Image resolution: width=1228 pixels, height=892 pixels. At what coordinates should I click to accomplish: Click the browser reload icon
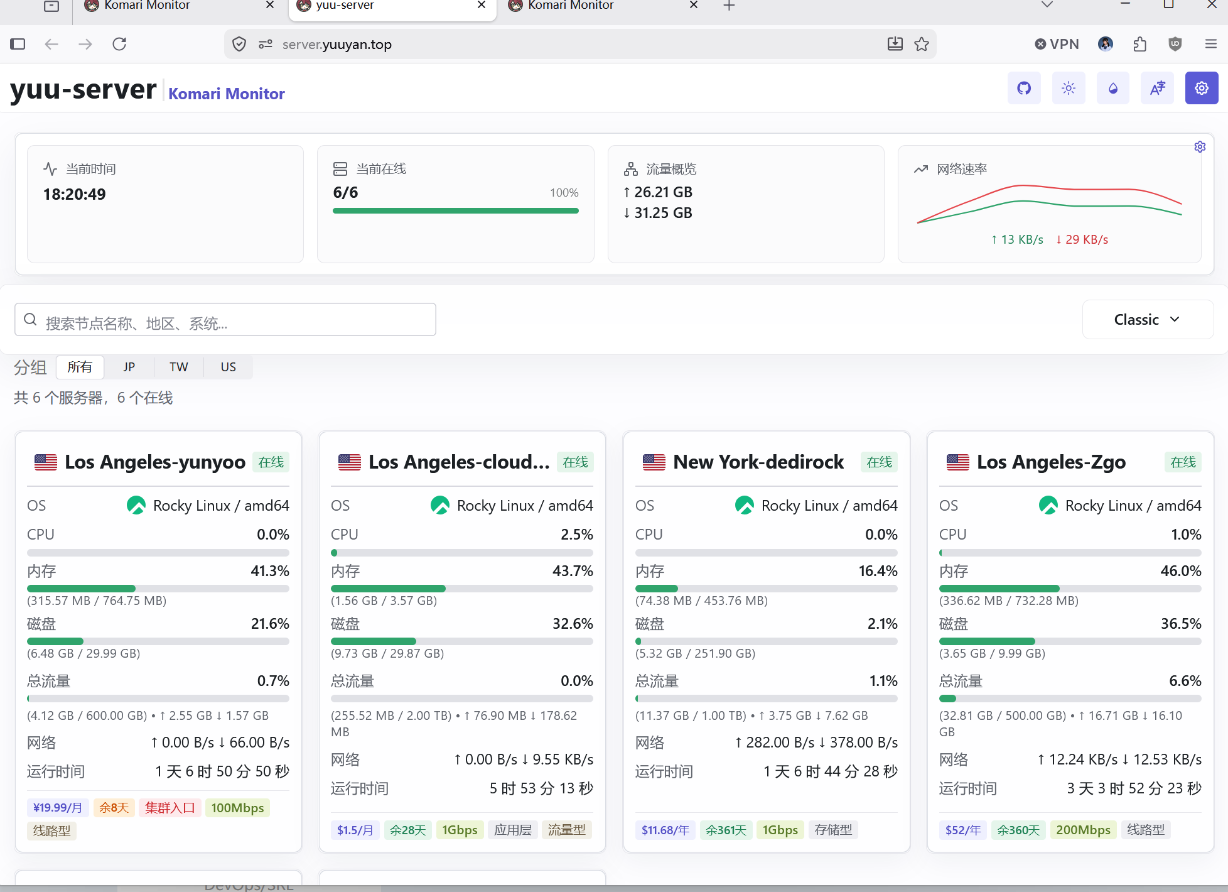coord(119,44)
